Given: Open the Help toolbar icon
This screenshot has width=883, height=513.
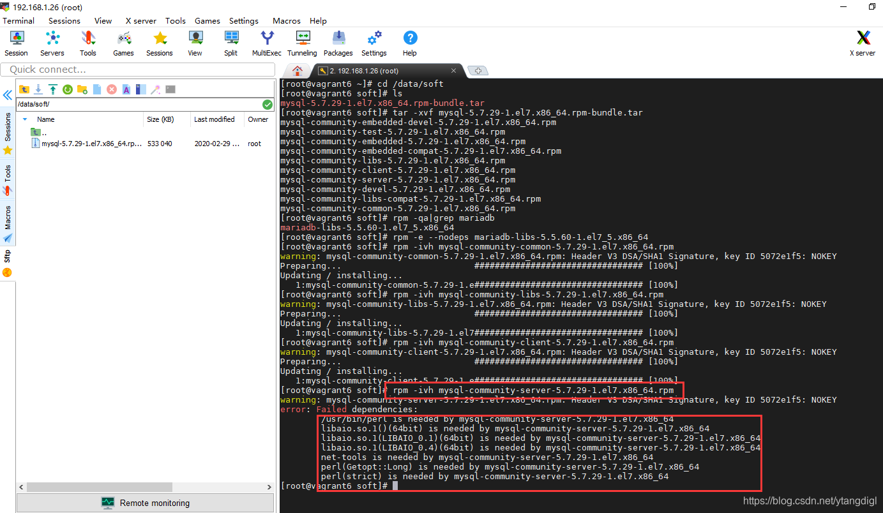Looking at the screenshot, I should point(410,43).
